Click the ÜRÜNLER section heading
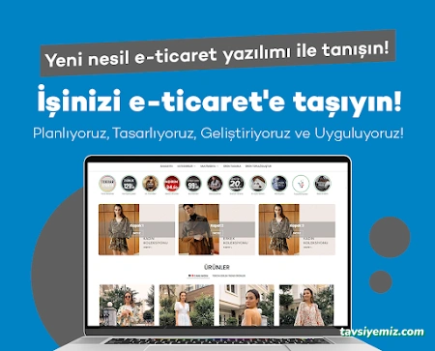This screenshot has width=435, height=351. (x=217, y=267)
